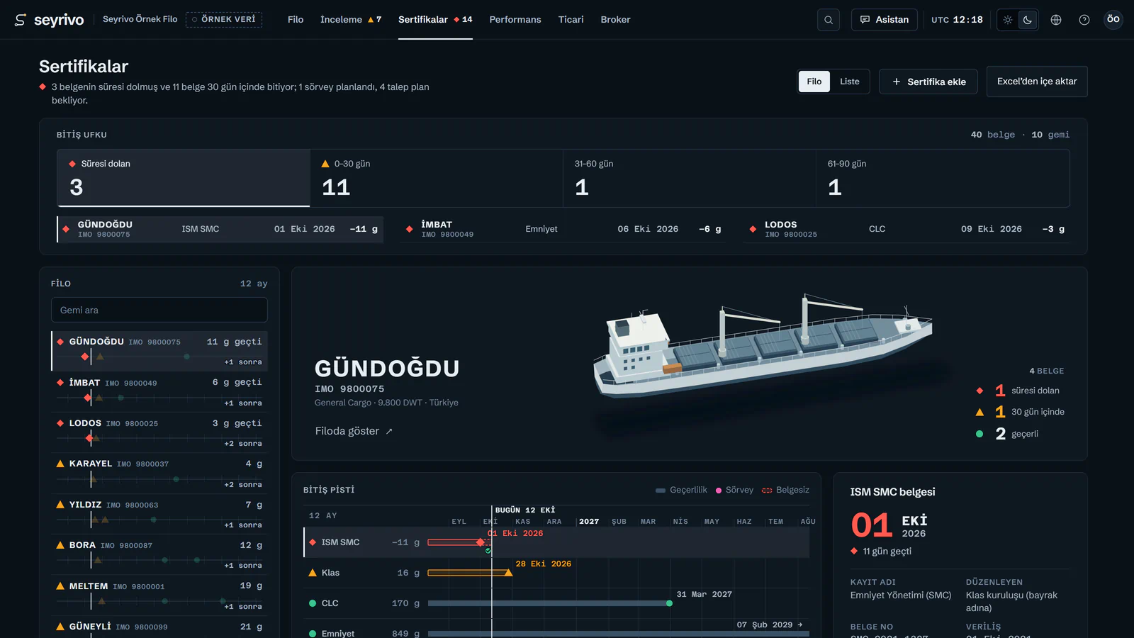
Task: Click Excel'den içe aktar button
Action: point(1037,82)
